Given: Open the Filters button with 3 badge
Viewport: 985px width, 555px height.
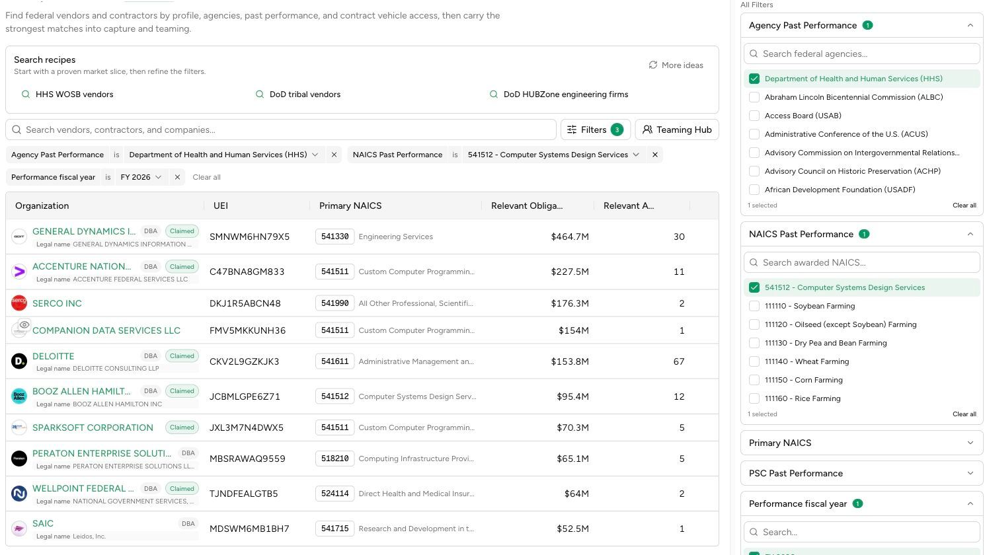Looking at the screenshot, I should (x=596, y=129).
